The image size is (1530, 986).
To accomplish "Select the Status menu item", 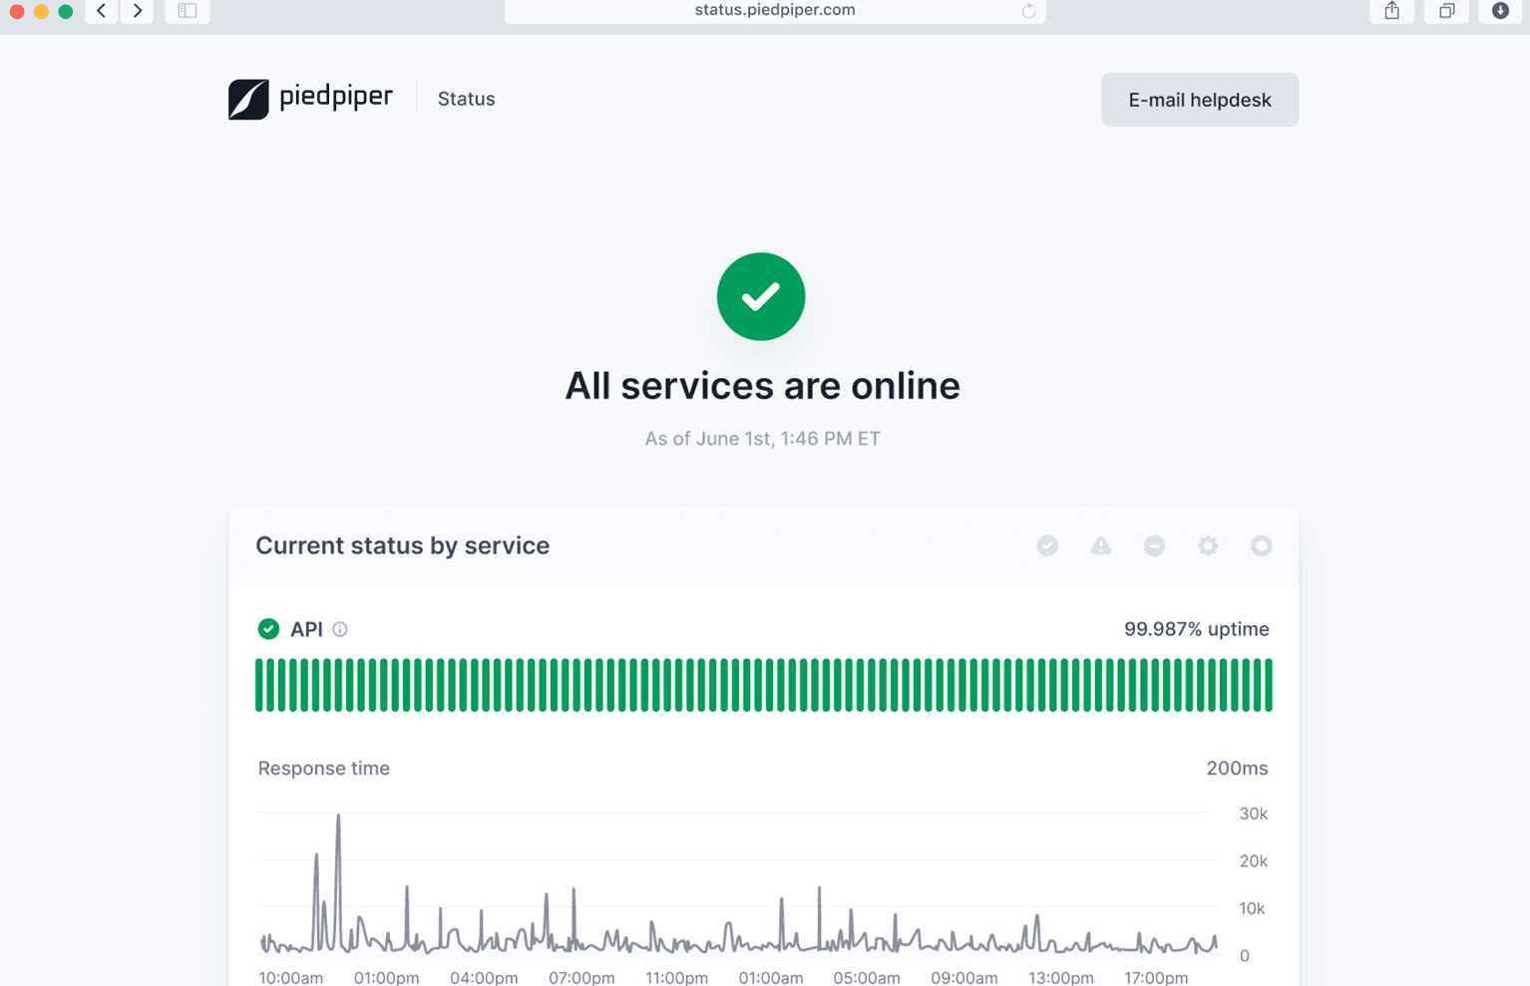I will coord(466,99).
